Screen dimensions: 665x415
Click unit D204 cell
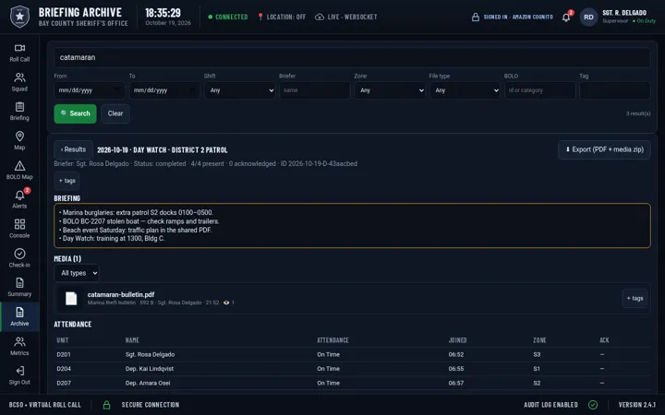(x=64, y=369)
